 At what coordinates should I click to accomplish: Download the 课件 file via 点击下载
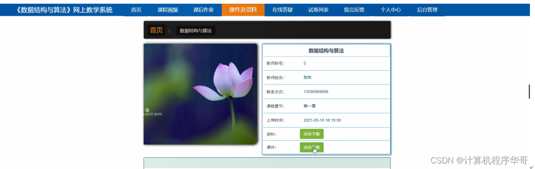coord(311,147)
